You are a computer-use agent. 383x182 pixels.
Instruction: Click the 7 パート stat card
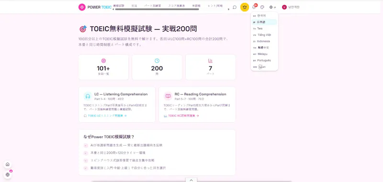coord(210,67)
